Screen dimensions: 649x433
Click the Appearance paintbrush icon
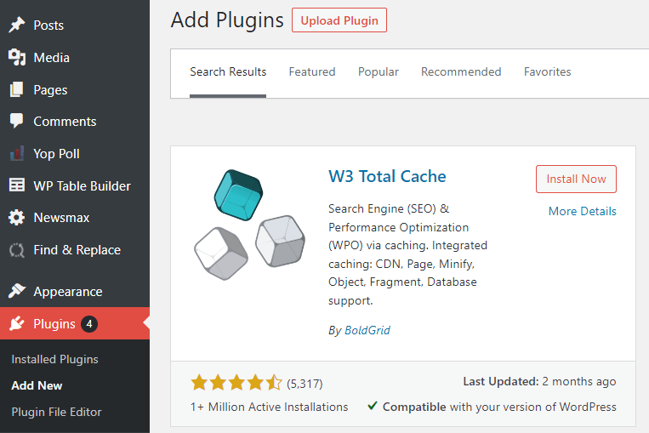pyautogui.click(x=16, y=291)
